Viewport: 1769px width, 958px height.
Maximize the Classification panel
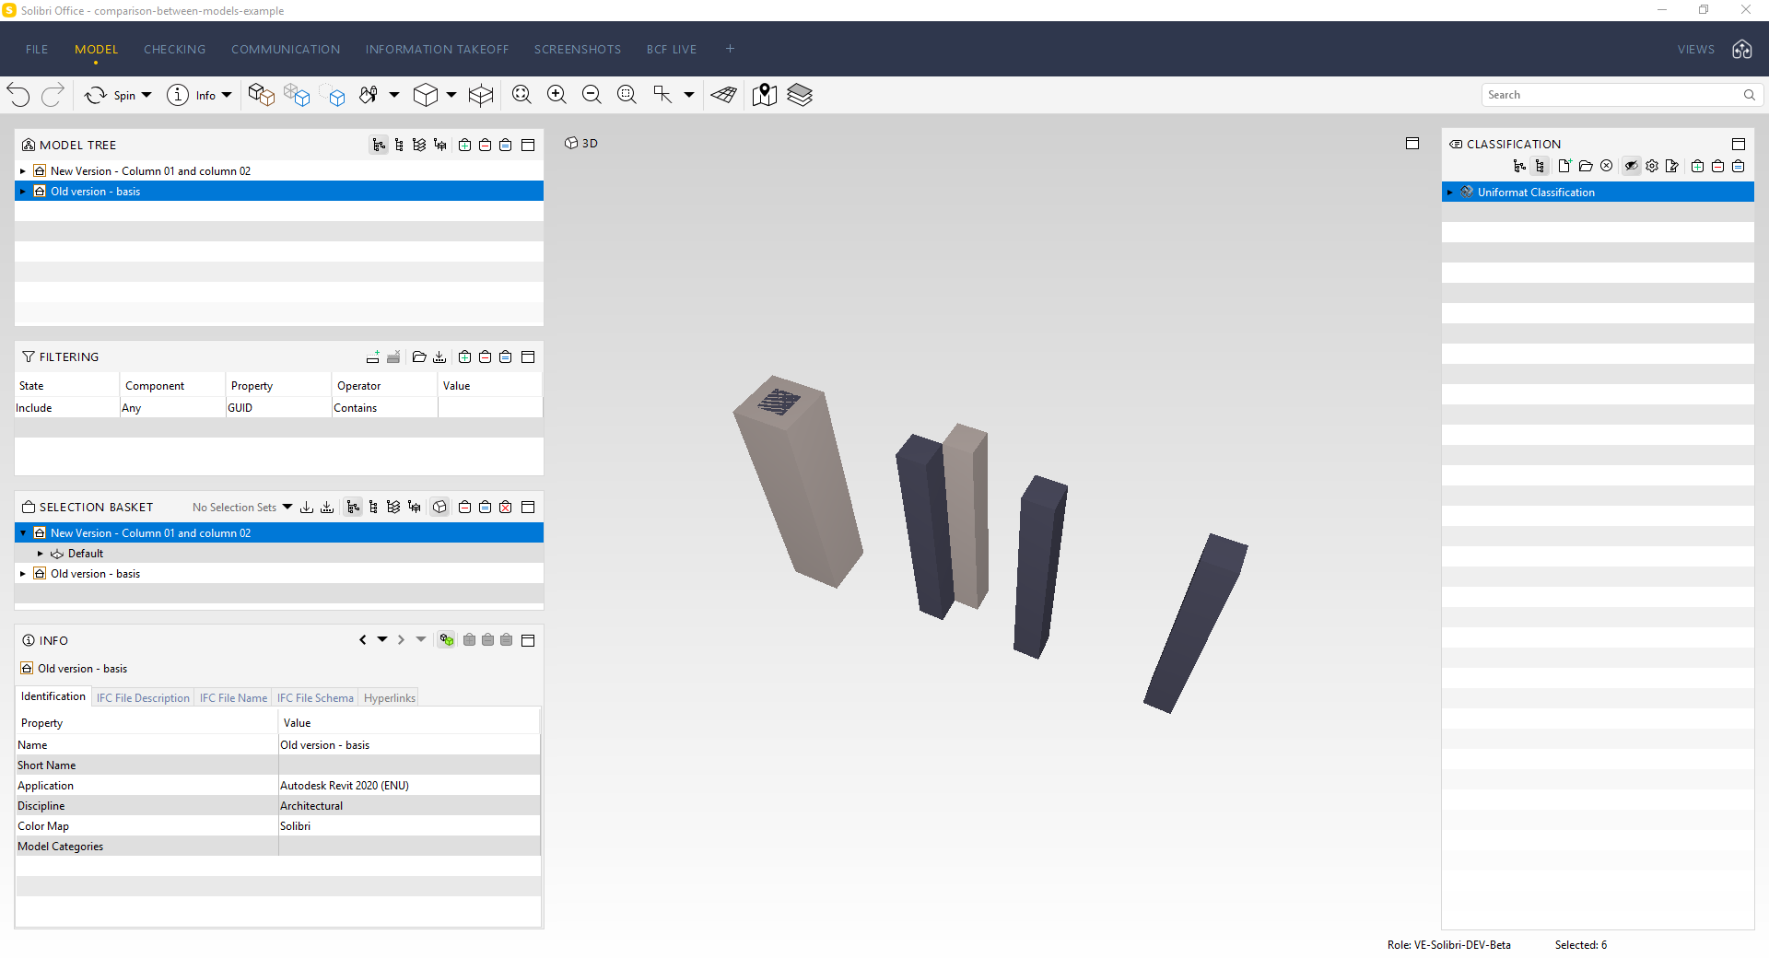pos(1739,145)
